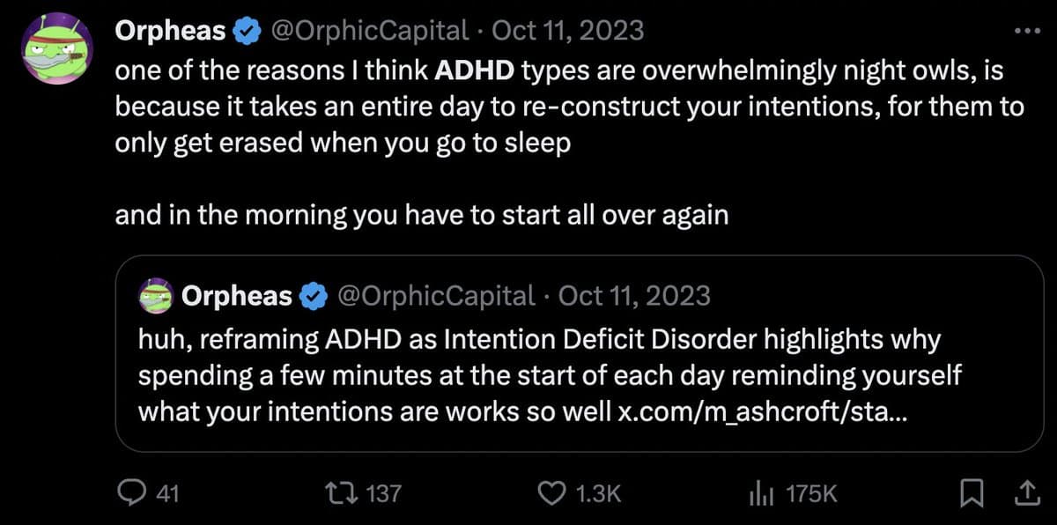Click the reply speech bubble icon
The width and height of the screenshot is (1057, 525).
click(131, 494)
